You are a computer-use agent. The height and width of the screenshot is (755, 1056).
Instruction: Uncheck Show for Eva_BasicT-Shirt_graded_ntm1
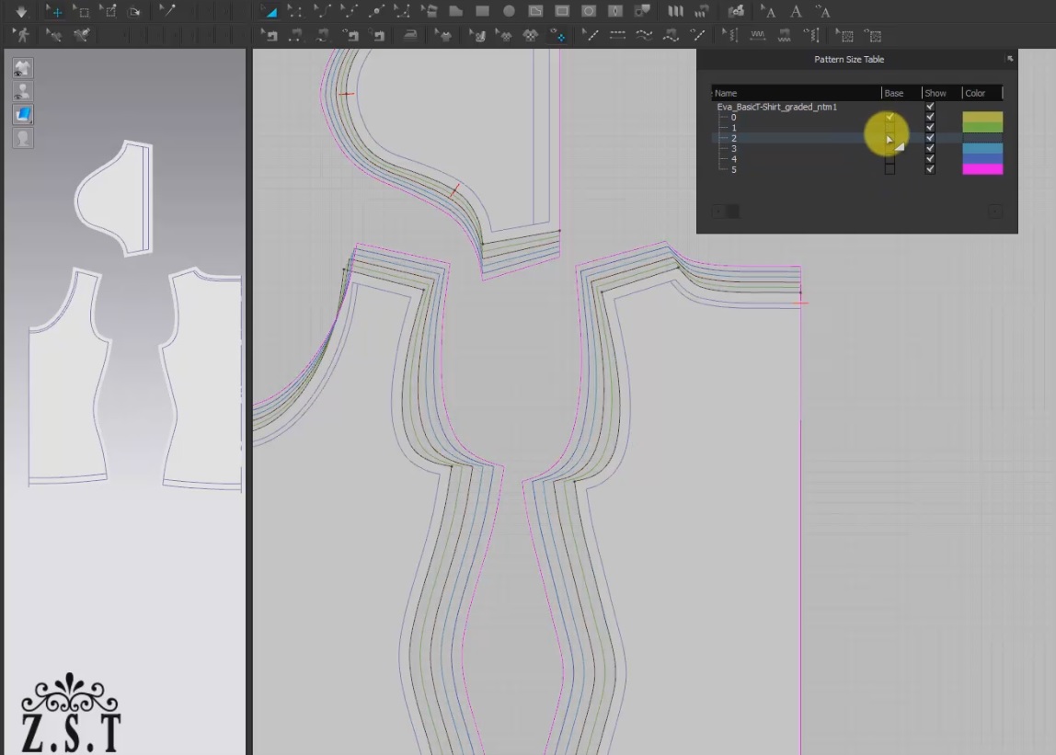pos(930,107)
